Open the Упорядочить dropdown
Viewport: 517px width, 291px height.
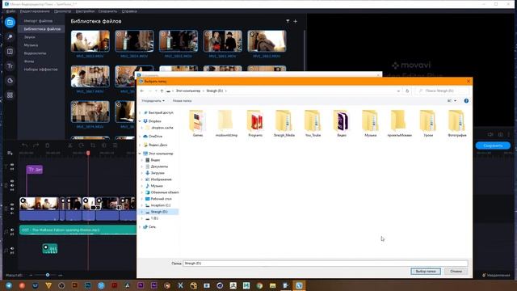153,100
